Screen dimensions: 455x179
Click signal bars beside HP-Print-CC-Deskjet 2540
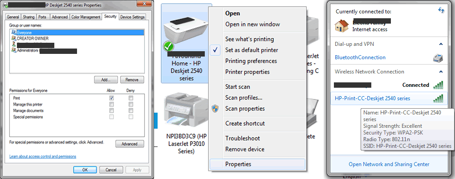(438, 98)
